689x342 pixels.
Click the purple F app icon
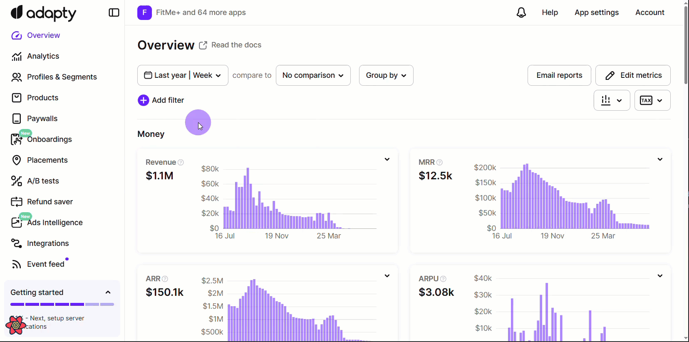(144, 12)
